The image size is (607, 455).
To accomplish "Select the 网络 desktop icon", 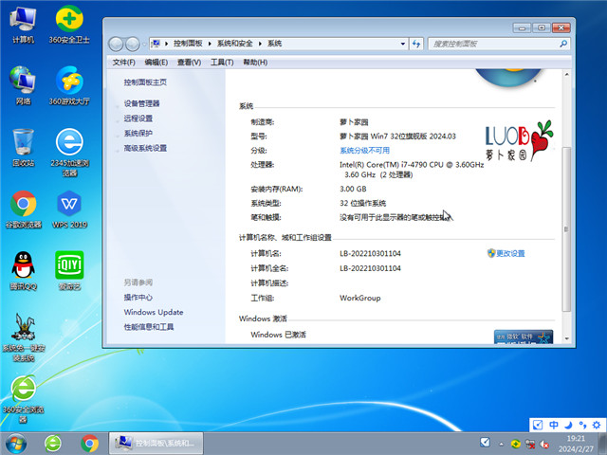I will pos(23,85).
